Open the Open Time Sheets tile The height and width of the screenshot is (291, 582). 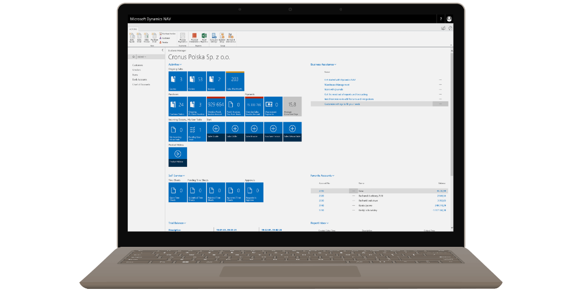click(x=178, y=192)
